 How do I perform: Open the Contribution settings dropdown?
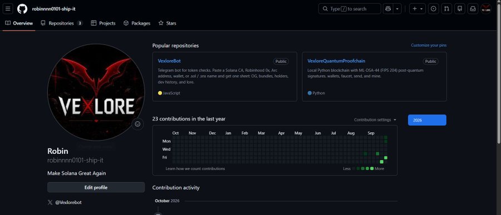[x=375, y=120]
